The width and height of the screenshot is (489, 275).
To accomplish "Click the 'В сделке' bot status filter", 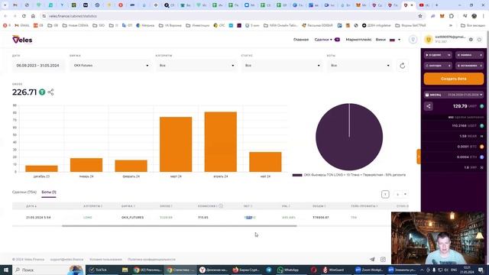I will click(438, 55).
